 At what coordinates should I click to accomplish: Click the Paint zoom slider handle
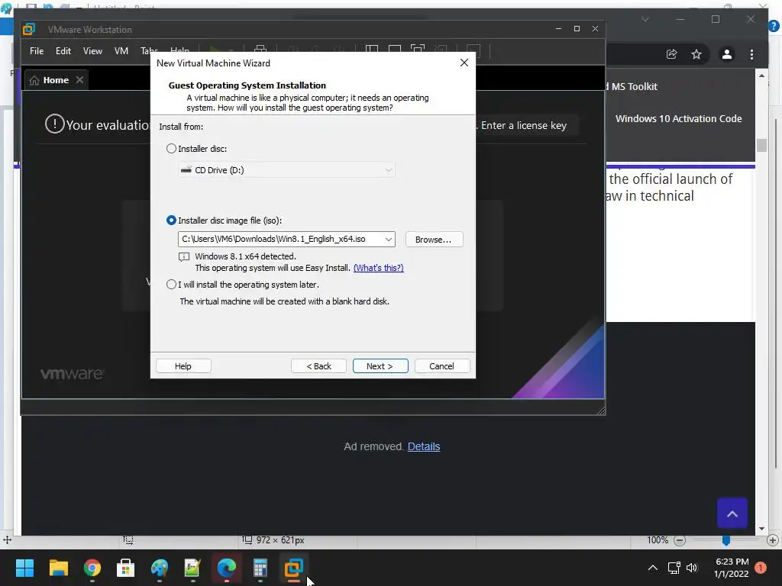pos(726,541)
